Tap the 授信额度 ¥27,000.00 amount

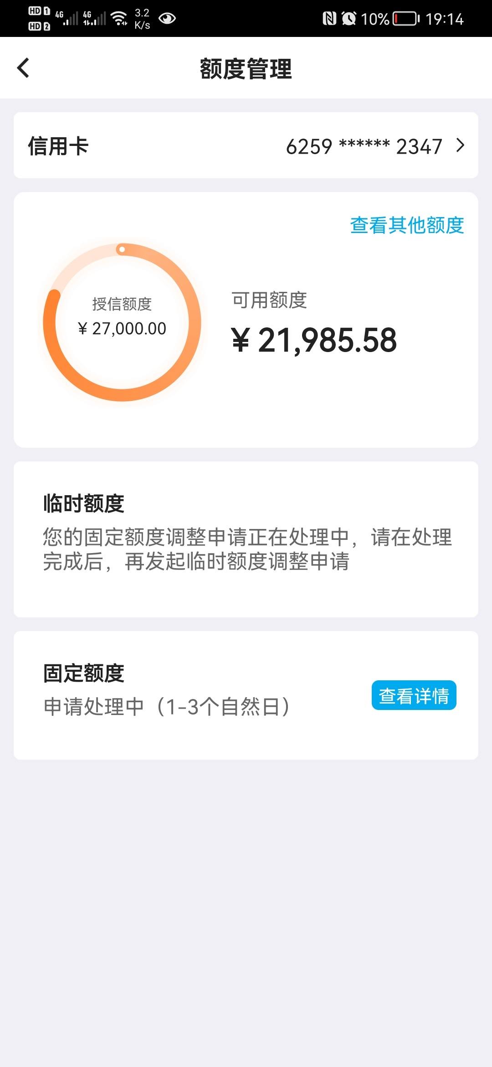[122, 328]
